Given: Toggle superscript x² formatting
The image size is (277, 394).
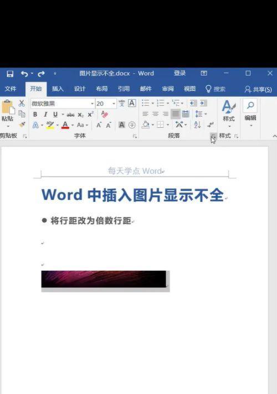Looking at the screenshot, I should pos(90,115).
